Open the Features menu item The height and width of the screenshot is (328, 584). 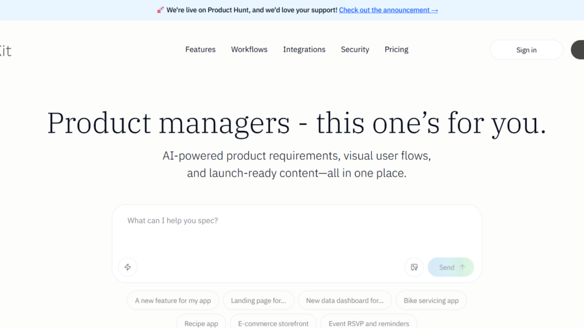pos(200,50)
